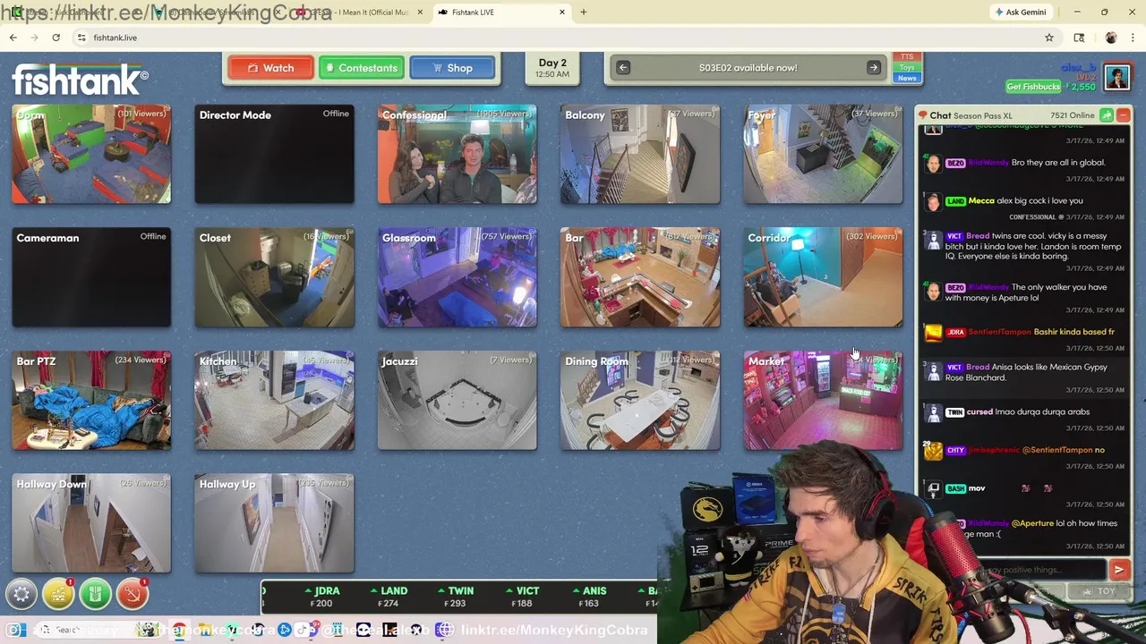Click username cursed in chat
Screen dimensions: 1146x644
coord(979,412)
